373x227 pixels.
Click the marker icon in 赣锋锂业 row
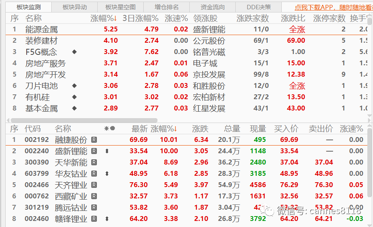107,219
